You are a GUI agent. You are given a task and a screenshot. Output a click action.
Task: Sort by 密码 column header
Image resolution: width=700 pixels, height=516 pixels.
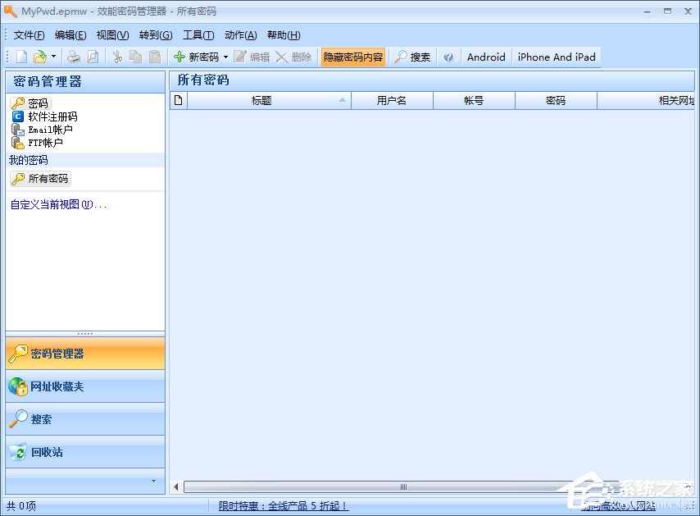(x=556, y=101)
